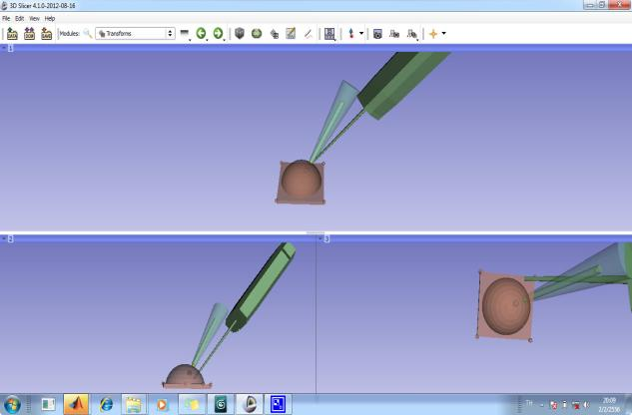Open the Help menu
Image resolution: width=632 pixels, height=415 pixels.
pyautogui.click(x=50, y=18)
